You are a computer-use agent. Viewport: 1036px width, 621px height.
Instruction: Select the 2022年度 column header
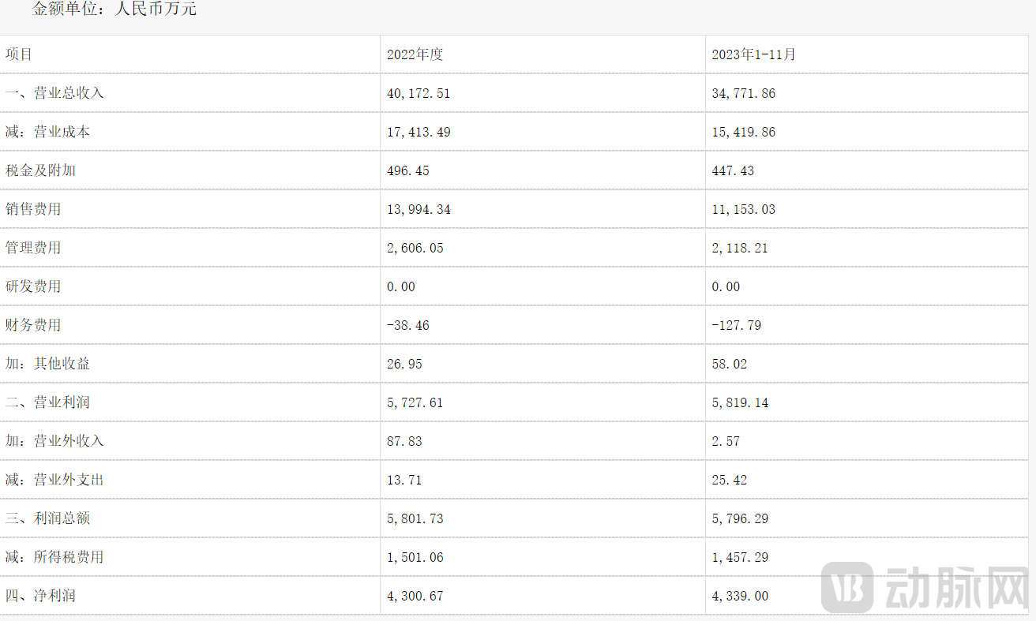coord(415,54)
